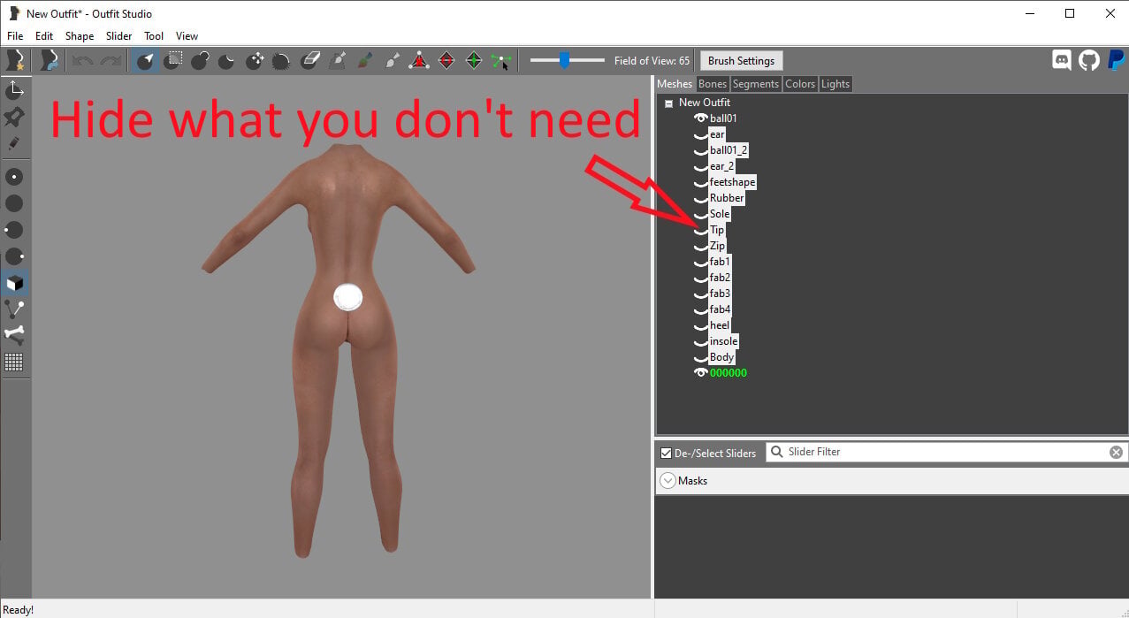Select the gray Weight Paint brush
1129x618 pixels.
337,61
